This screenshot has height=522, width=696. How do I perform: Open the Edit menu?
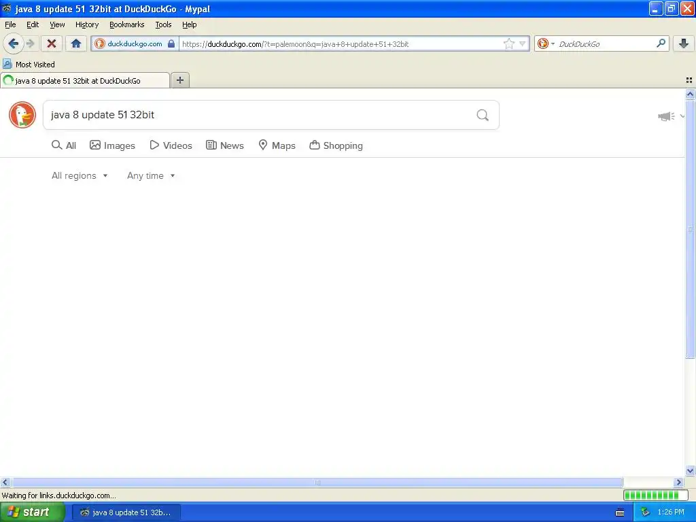point(33,24)
